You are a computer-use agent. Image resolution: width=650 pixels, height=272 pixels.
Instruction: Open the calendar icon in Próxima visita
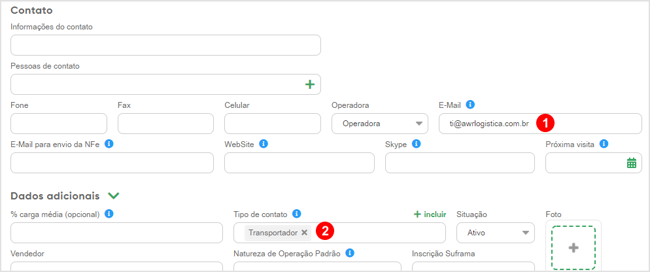(x=631, y=163)
